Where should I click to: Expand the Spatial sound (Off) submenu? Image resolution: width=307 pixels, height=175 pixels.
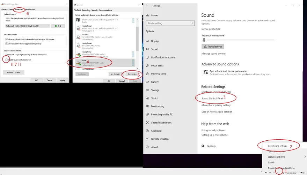305,157
